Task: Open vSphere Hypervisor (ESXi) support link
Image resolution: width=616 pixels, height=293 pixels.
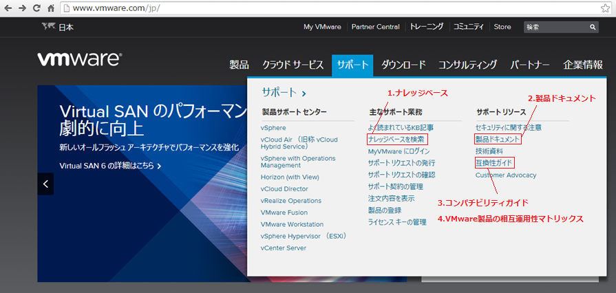Action: point(303,236)
